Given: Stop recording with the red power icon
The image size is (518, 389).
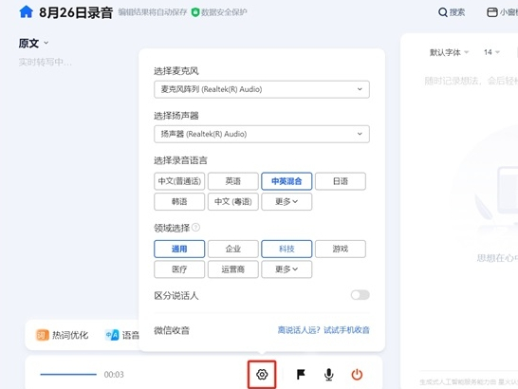Looking at the screenshot, I should pyautogui.click(x=357, y=375).
